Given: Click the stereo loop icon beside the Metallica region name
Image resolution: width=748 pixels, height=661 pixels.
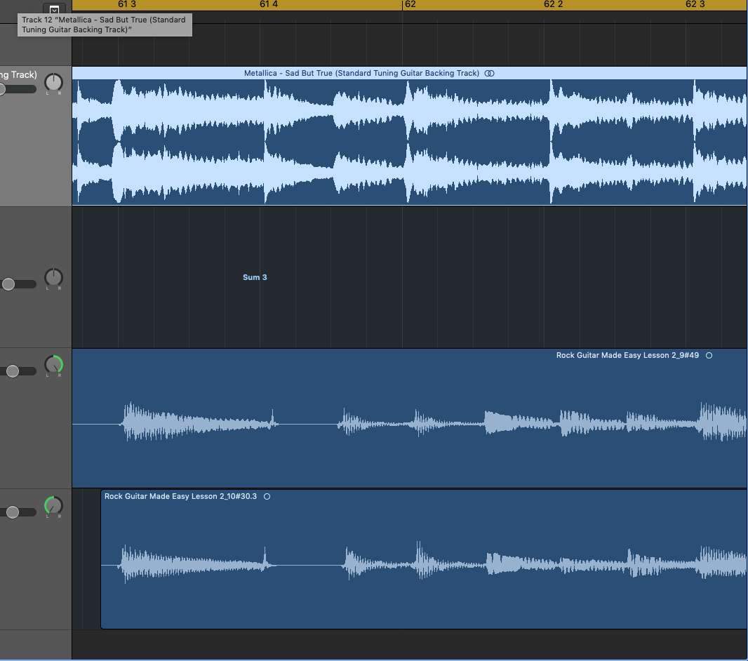Looking at the screenshot, I should click(490, 73).
